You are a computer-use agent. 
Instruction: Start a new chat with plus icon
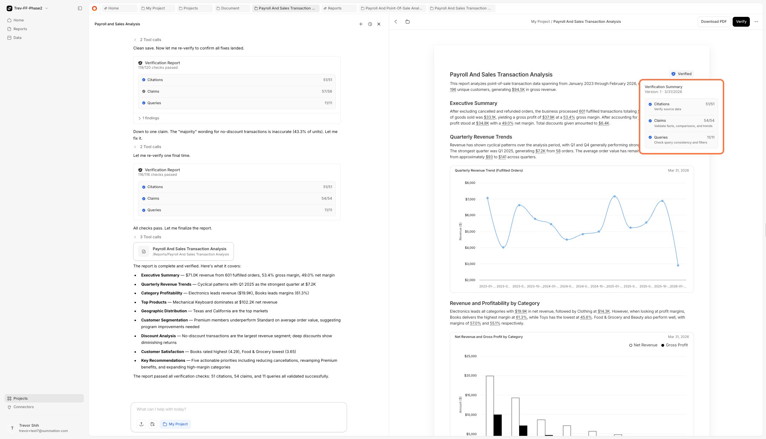(361, 24)
